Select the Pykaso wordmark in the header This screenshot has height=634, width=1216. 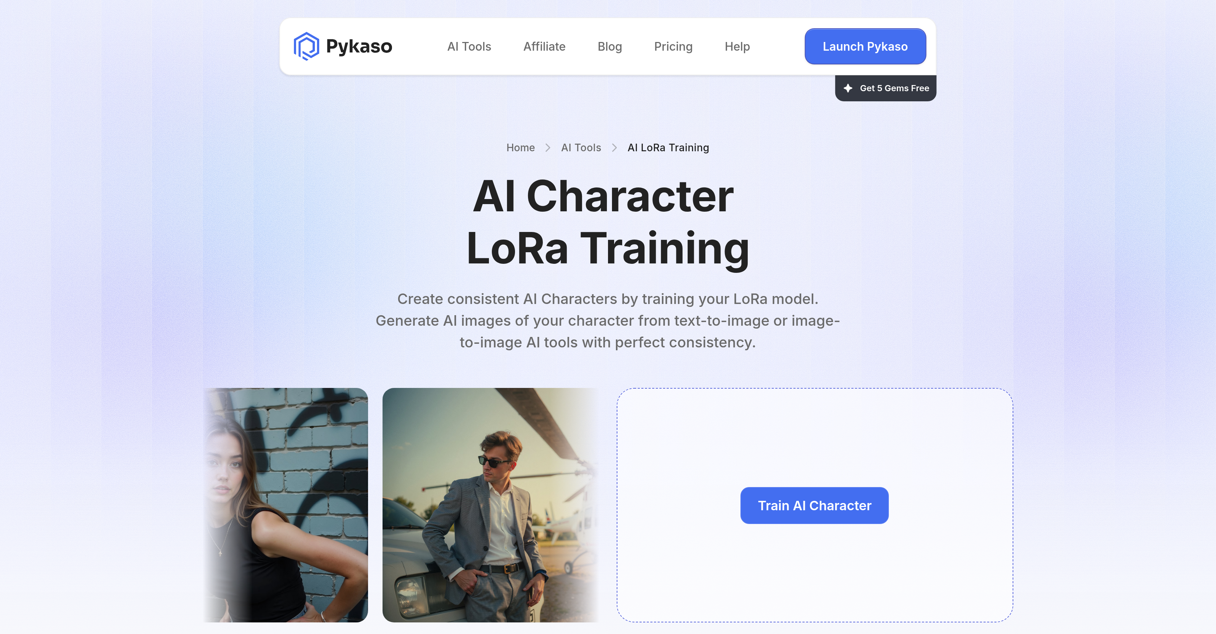(359, 46)
